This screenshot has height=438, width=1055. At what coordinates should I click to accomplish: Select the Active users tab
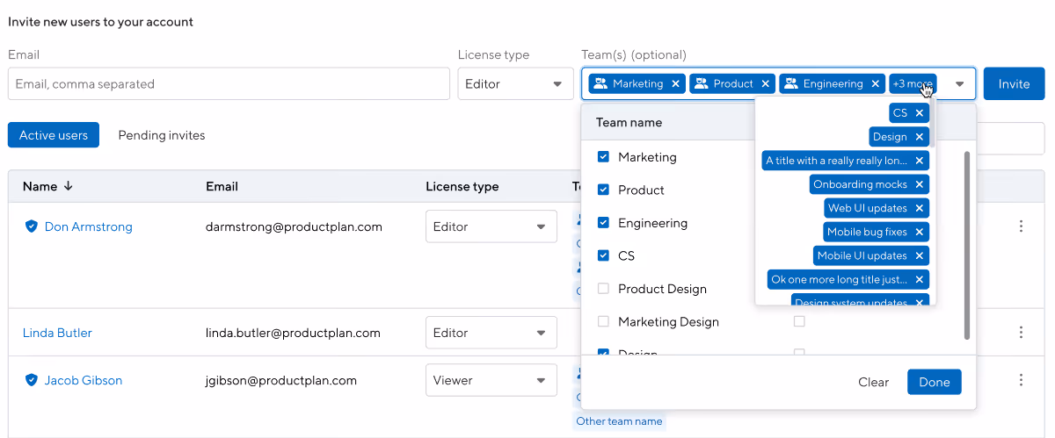(x=54, y=135)
